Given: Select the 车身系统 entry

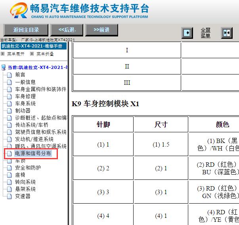Looking at the screenshot, I should [x=25, y=104].
